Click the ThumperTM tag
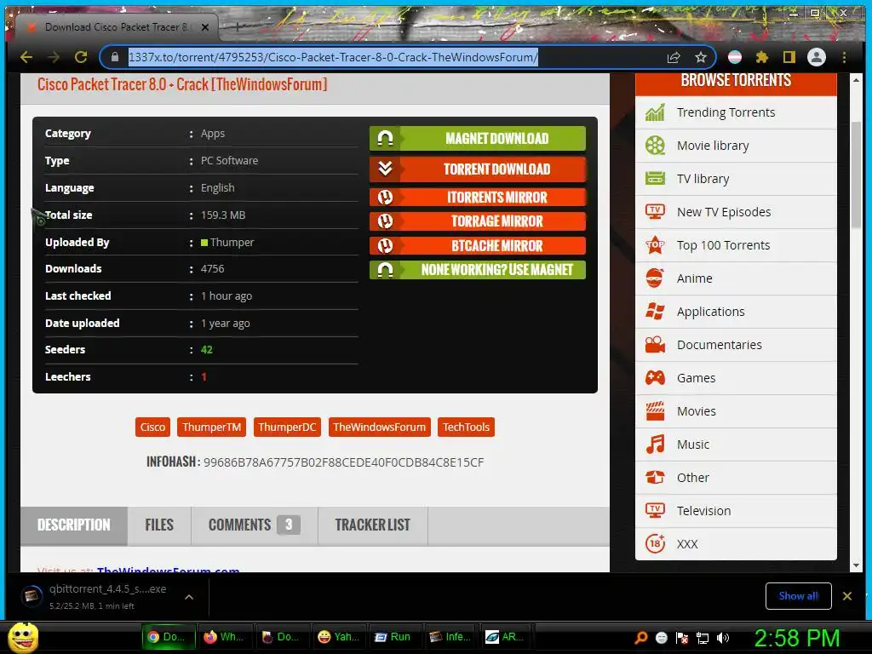 click(x=211, y=427)
